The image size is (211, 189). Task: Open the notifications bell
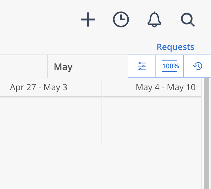point(154,20)
